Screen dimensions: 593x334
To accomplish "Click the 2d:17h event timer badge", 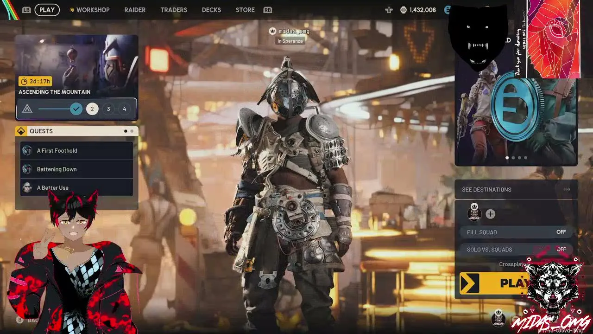I will tap(35, 81).
